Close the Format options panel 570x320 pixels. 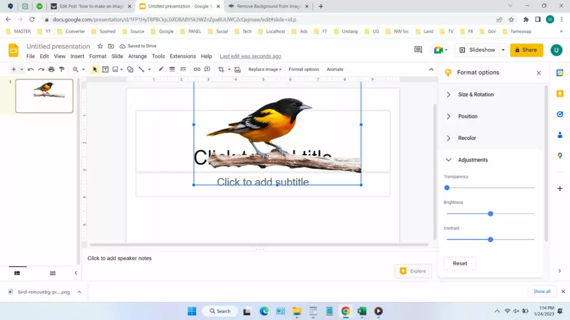[x=539, y=73]
